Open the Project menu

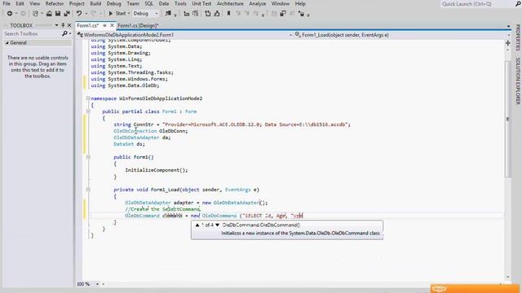[x=77, y=3]
